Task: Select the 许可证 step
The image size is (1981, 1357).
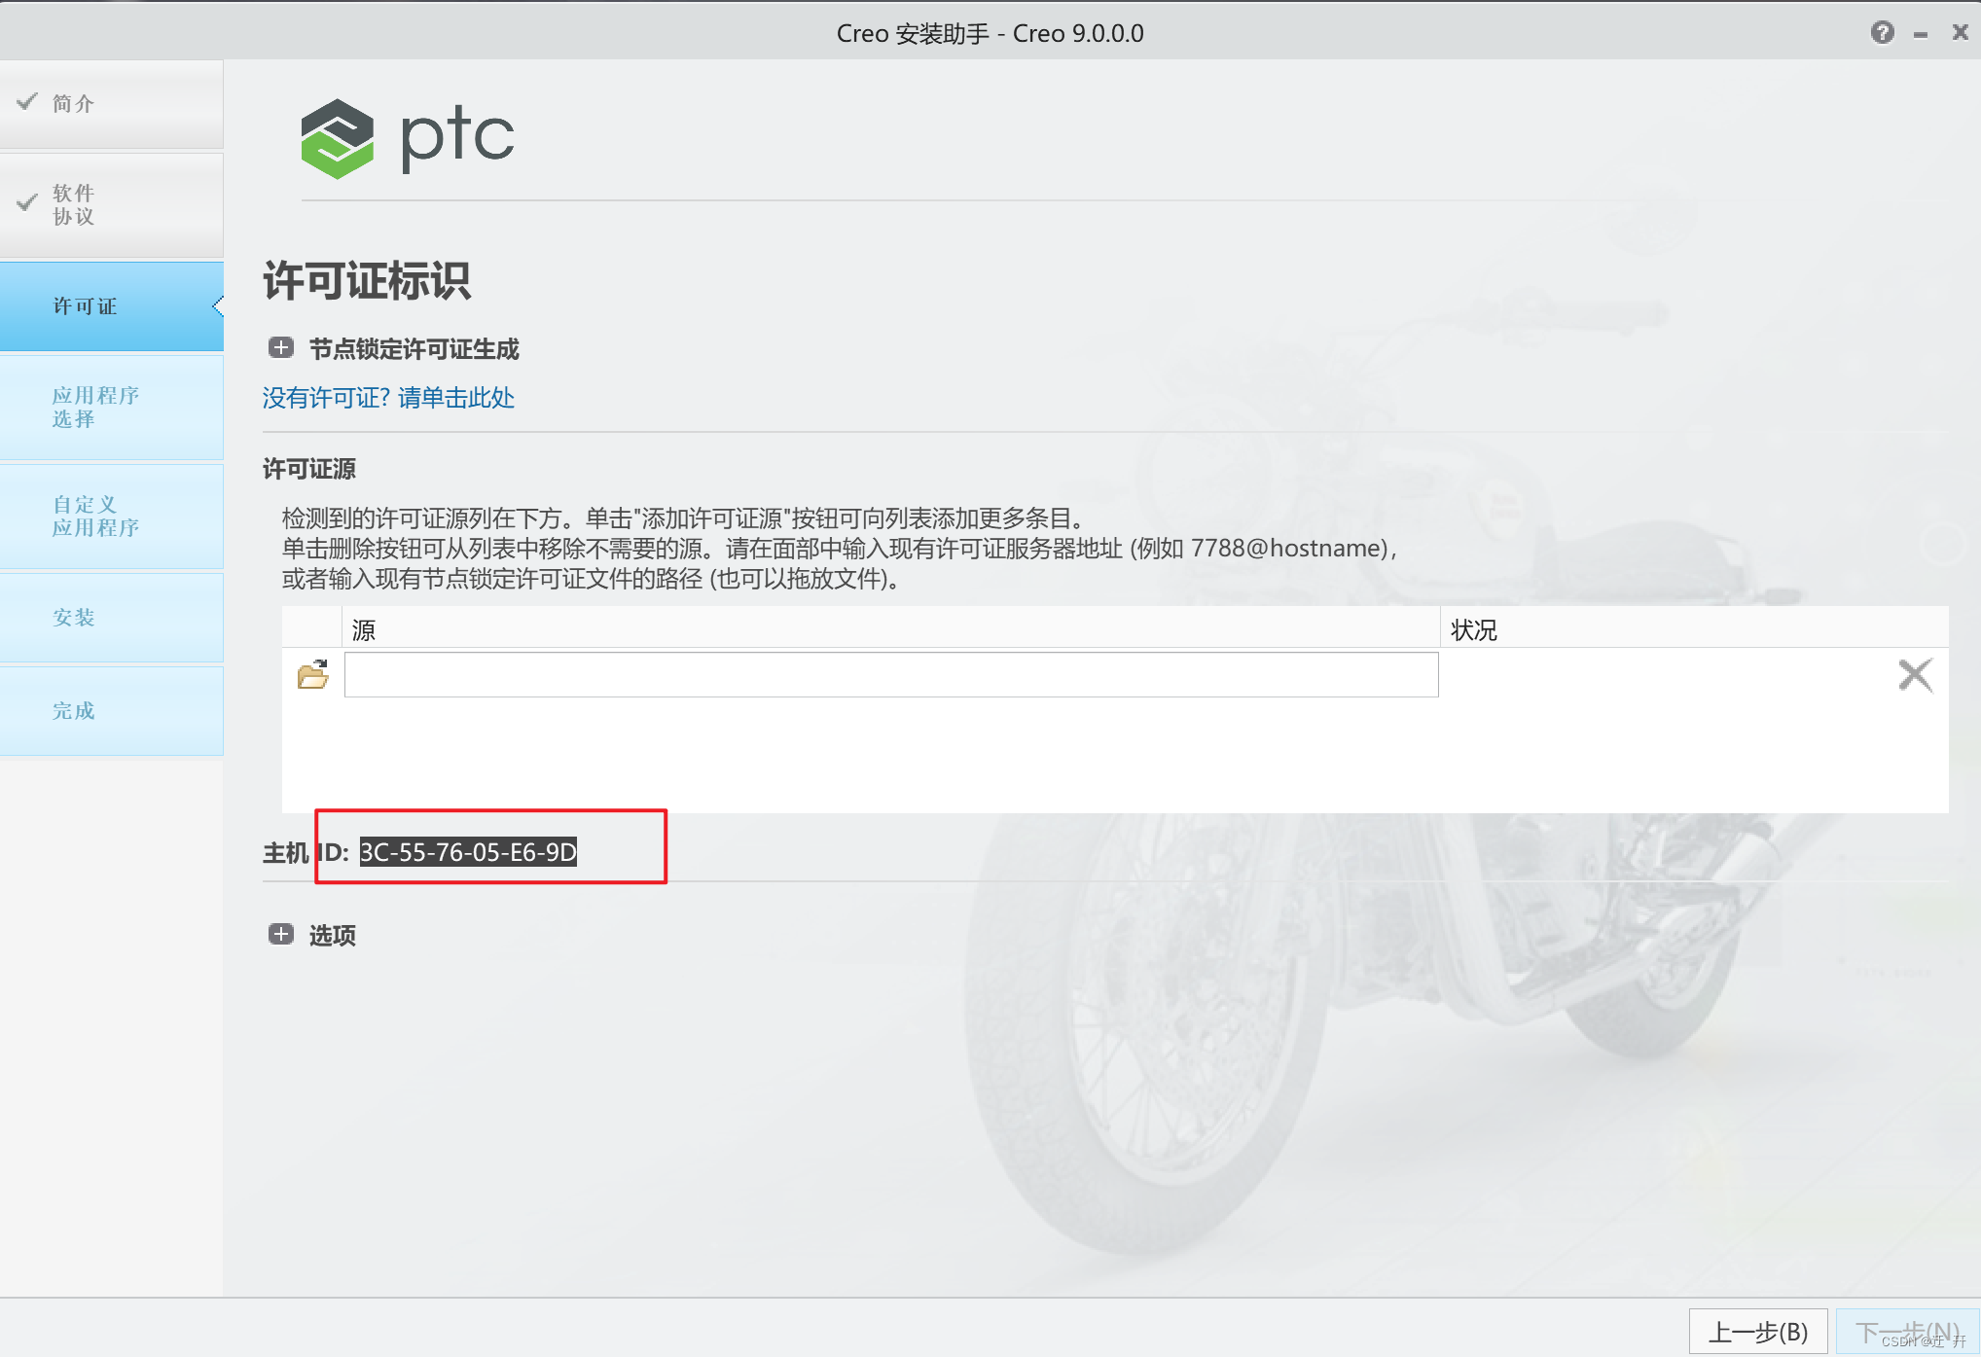Action: (111, 306)
